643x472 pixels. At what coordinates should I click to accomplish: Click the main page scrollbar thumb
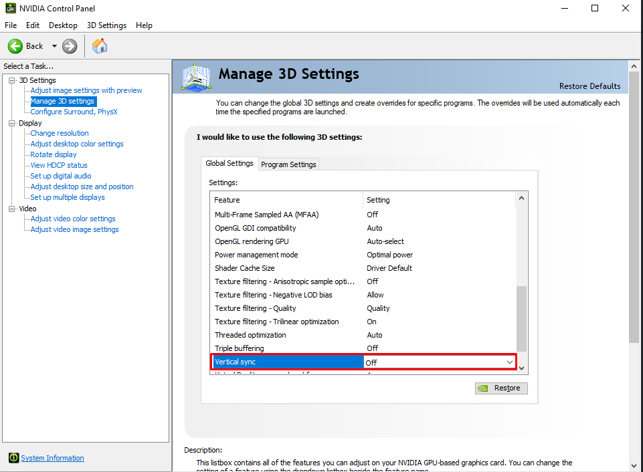[634, 208]
